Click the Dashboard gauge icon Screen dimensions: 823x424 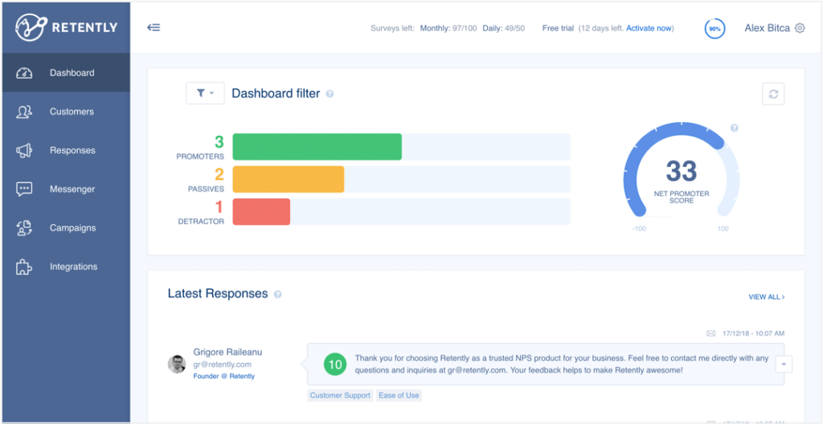coord(24,73)
